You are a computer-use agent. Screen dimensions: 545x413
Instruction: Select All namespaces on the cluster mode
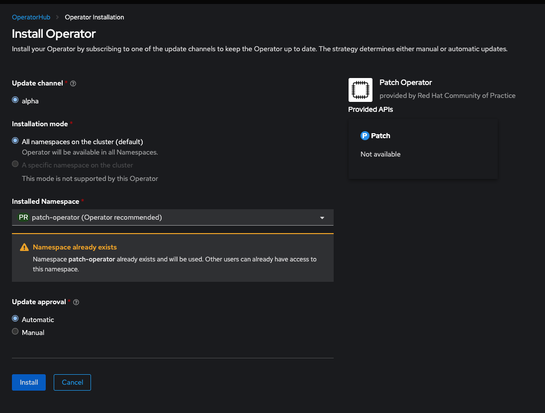(15, 140)
